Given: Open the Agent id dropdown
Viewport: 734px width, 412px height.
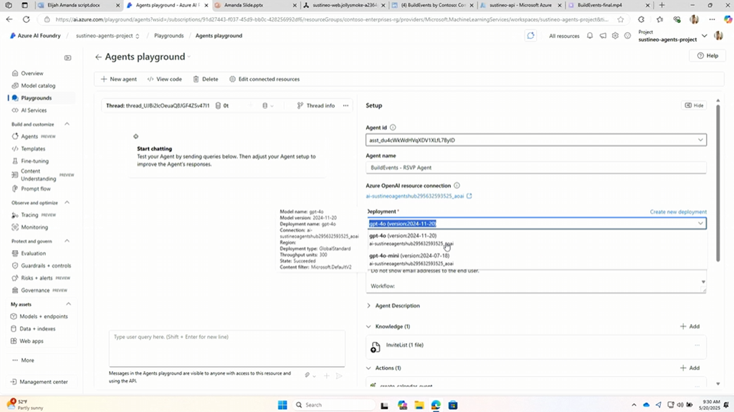Looking at the screenshot, I should pos(536,140).
